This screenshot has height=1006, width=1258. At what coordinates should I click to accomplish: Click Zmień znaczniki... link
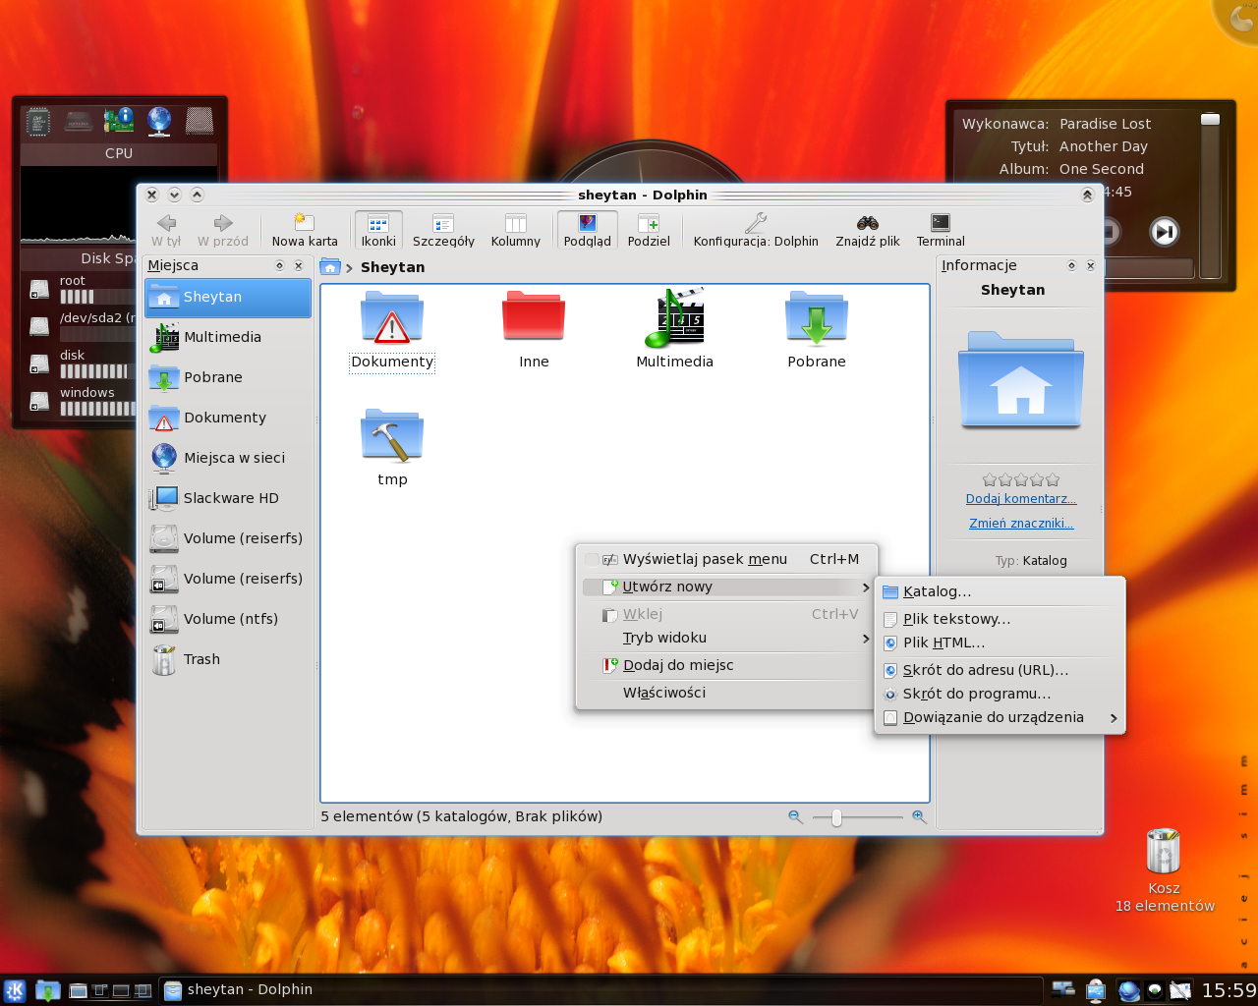(1021, 524)
